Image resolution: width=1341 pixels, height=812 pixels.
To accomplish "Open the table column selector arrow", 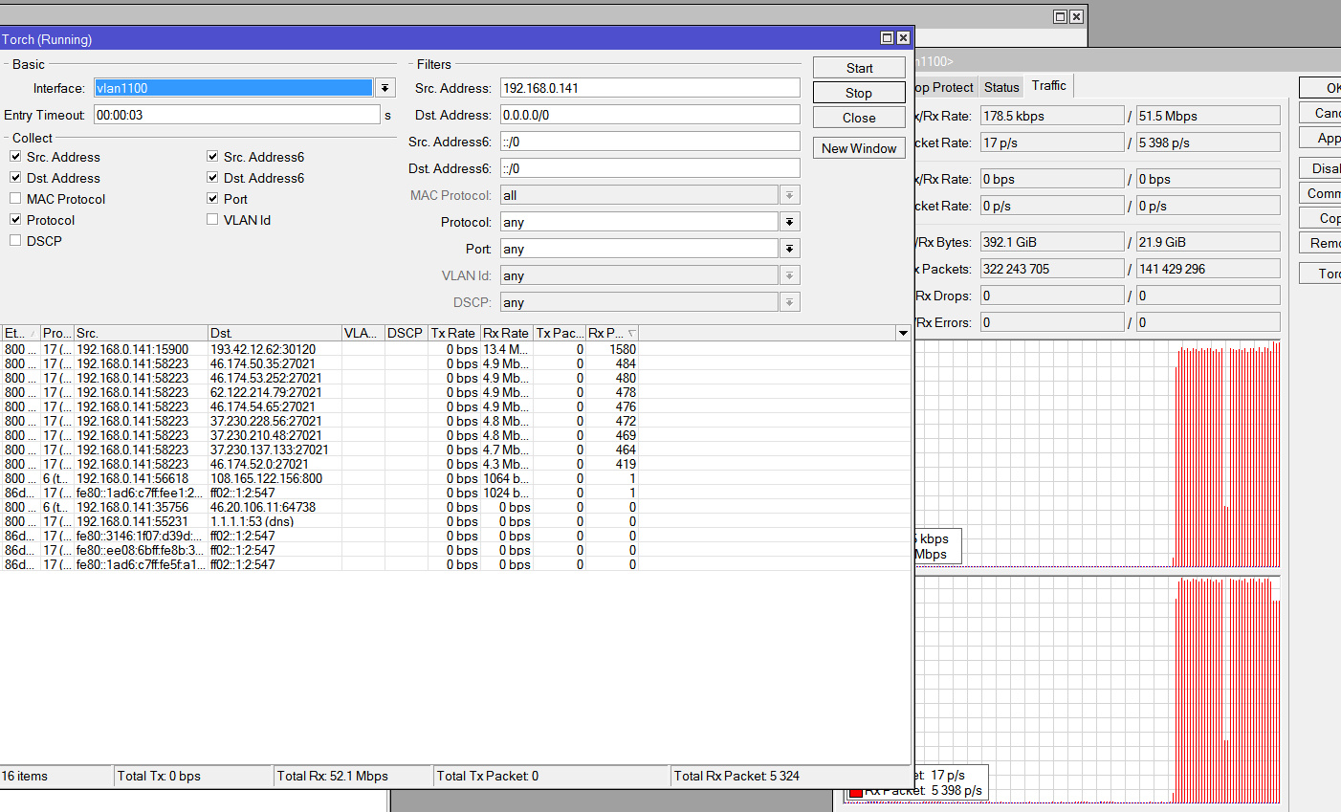I will tap(902, 333).
